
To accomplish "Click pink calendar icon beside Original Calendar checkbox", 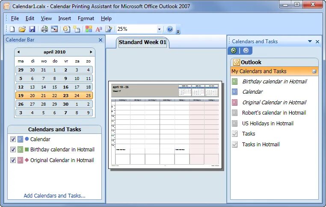I will pyautogui.click(x=20, y=160).
